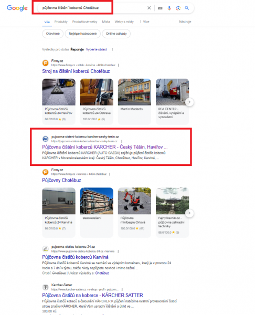Image resolution: width=255 pixels, height=315 pixels.
Task: Open the Půjčovny Chotěbuz result
Action: pos(61,180)
